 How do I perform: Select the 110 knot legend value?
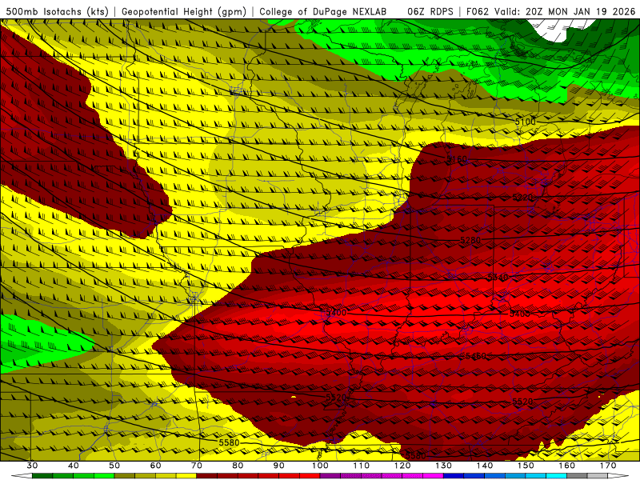[362, 466]
